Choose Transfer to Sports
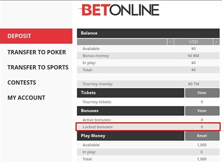This screenshot has width=222, height=162. coord(38,67)
